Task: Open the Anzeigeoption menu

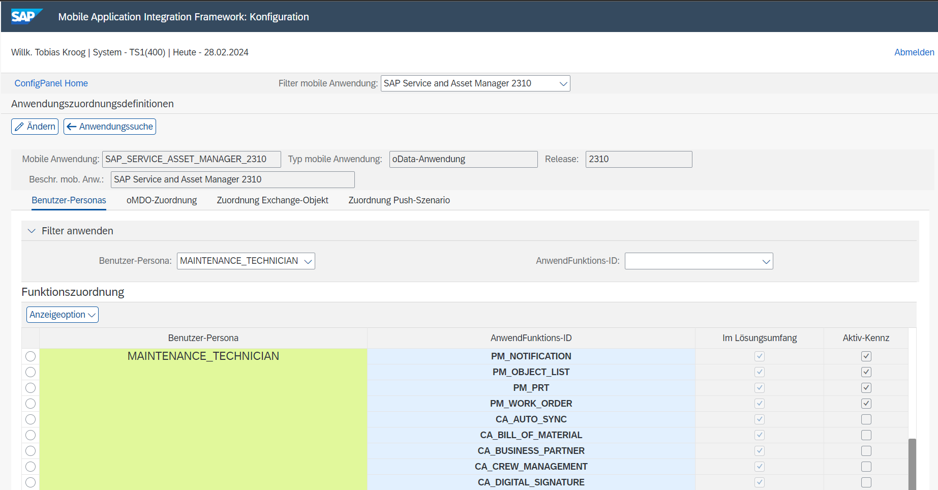Action: (x=63, y=315)
